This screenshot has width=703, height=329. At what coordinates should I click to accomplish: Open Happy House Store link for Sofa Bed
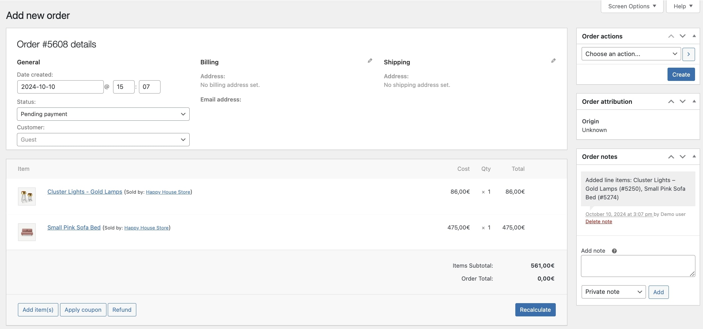(147, 228)
